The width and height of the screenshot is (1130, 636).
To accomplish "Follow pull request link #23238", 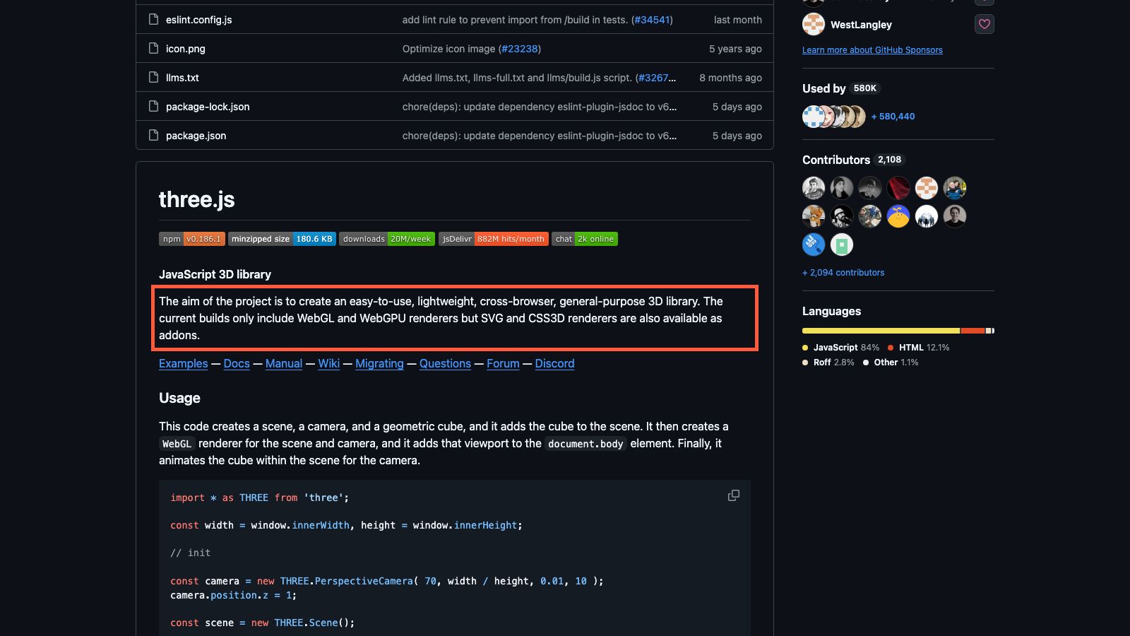I will pos(520,49).
